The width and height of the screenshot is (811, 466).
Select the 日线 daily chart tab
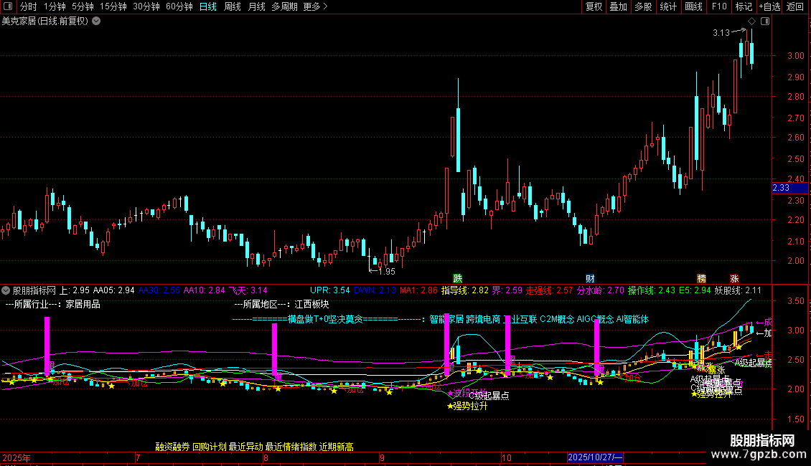coord(208,6)
